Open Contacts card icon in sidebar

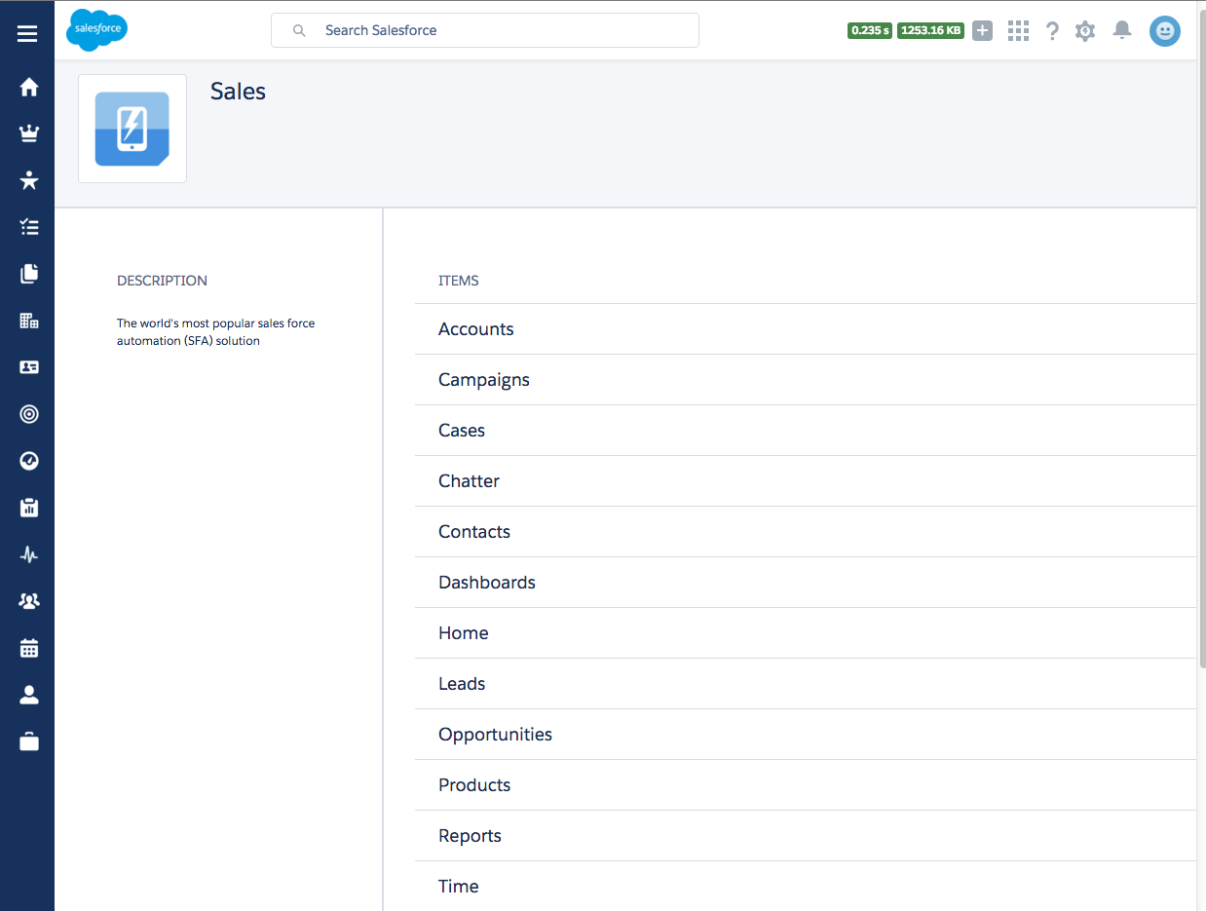point(29,367)
